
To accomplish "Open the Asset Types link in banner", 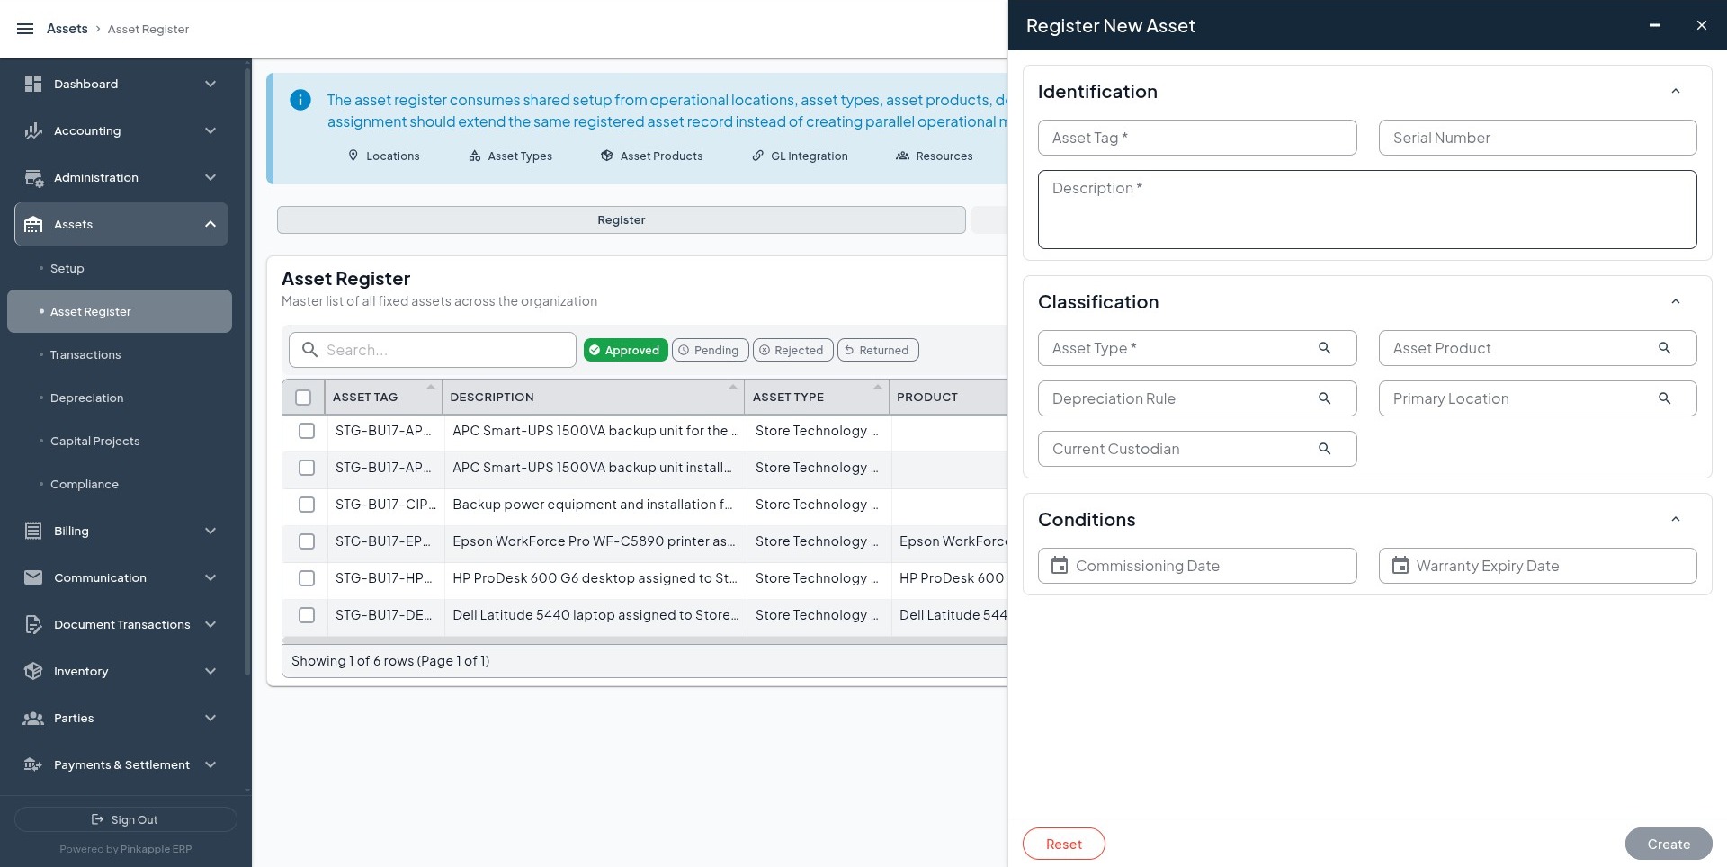I will click(510, 156).
